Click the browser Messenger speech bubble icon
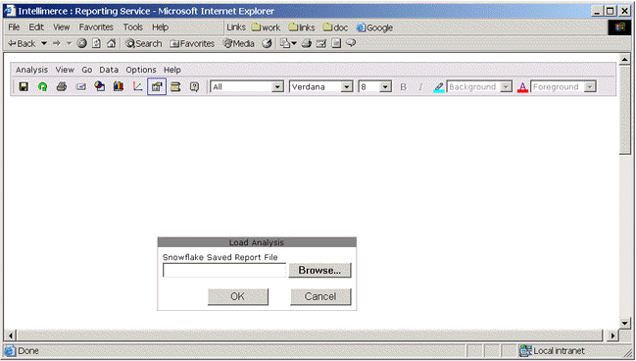The image size is (636, 361). [x=351, y=43]
